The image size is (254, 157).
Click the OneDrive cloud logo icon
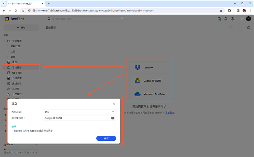[137, 94]
